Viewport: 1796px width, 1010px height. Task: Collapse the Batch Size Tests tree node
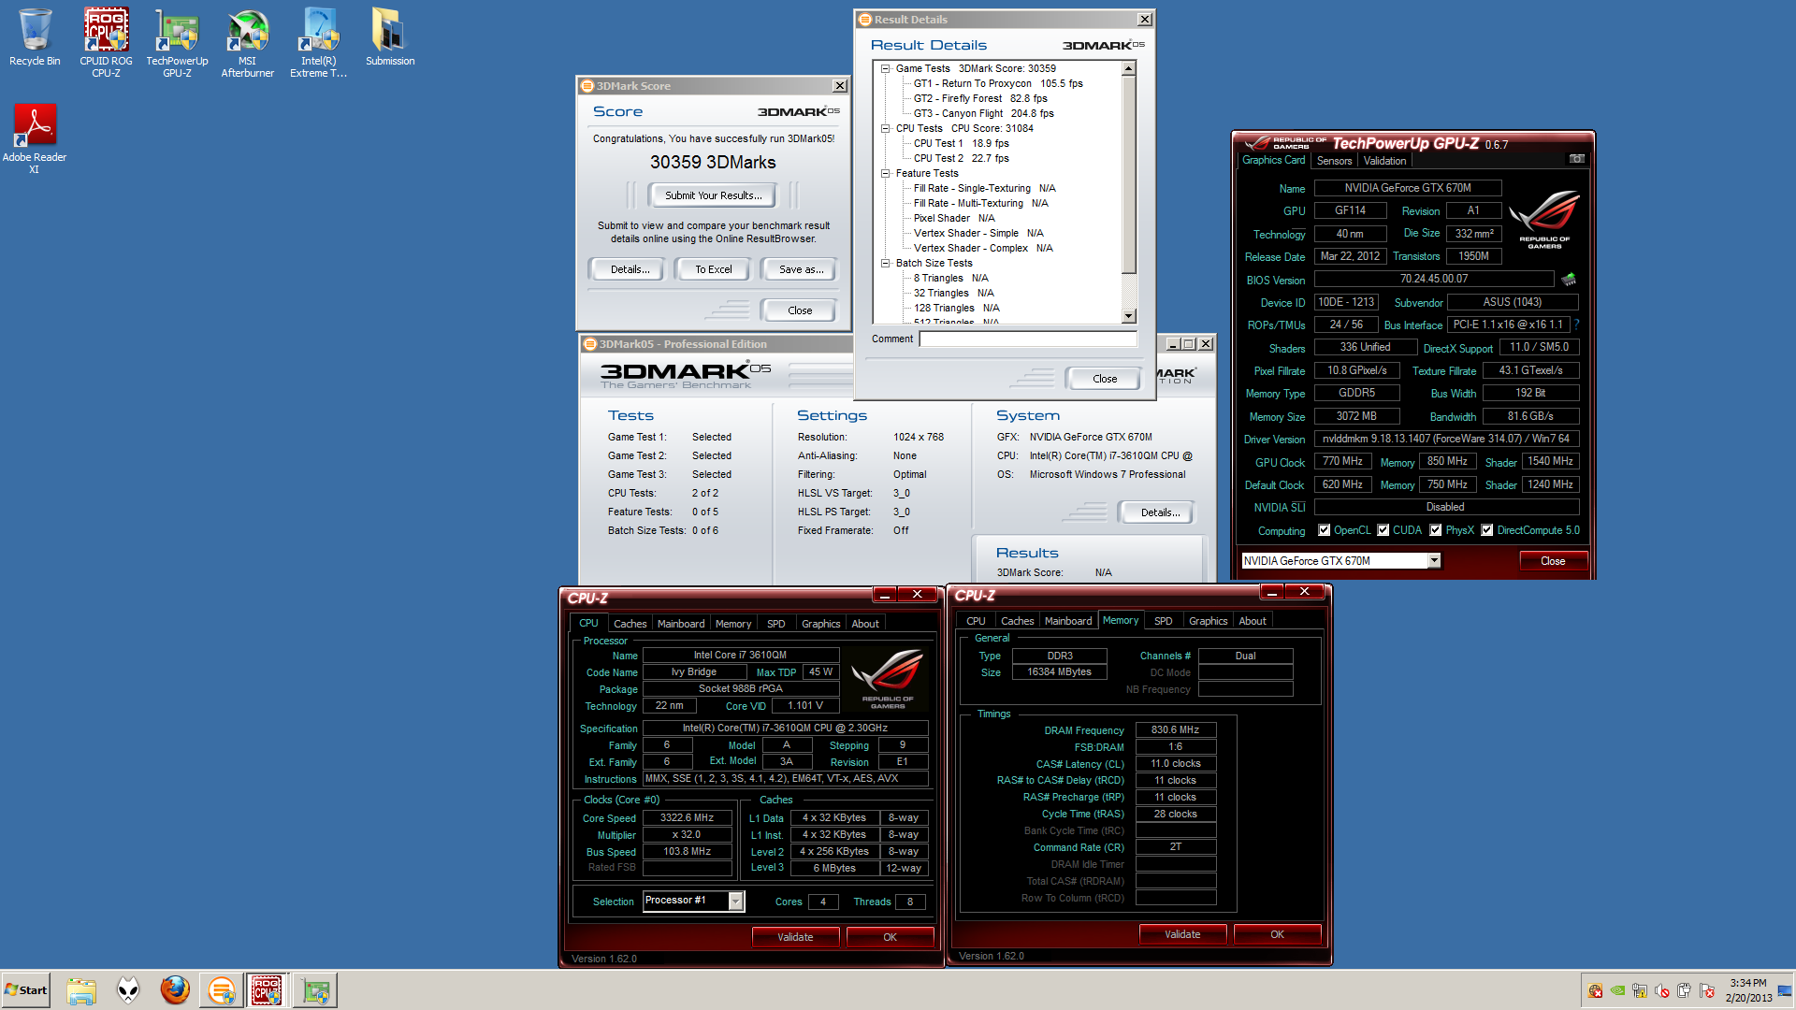[x=885, y=263]
